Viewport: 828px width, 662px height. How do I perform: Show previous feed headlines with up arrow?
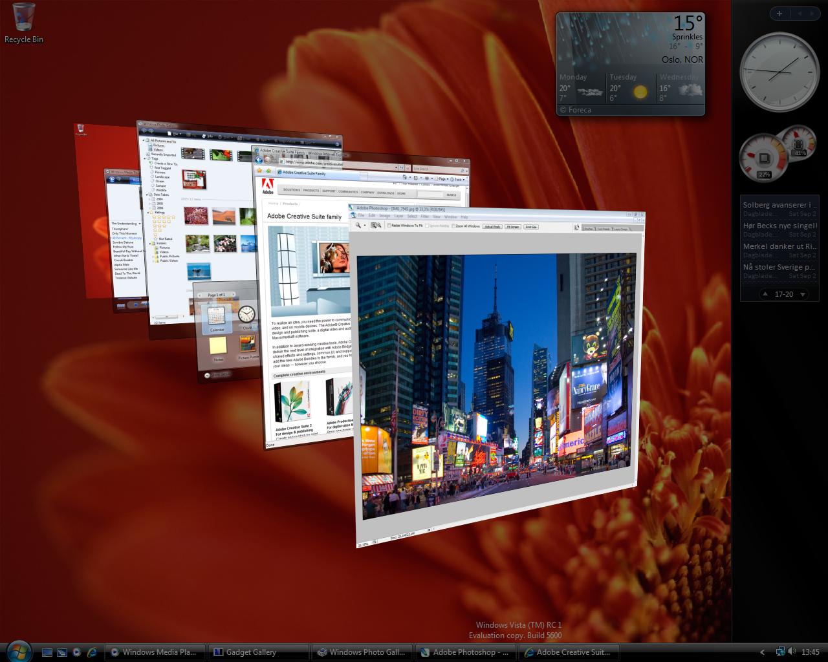tap(765, 294)
